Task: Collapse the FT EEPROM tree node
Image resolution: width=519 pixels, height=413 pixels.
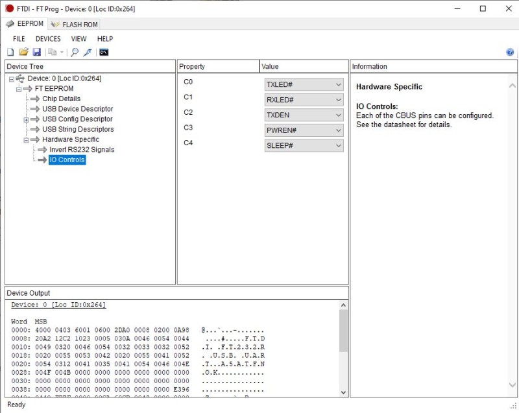Action: 19,89
